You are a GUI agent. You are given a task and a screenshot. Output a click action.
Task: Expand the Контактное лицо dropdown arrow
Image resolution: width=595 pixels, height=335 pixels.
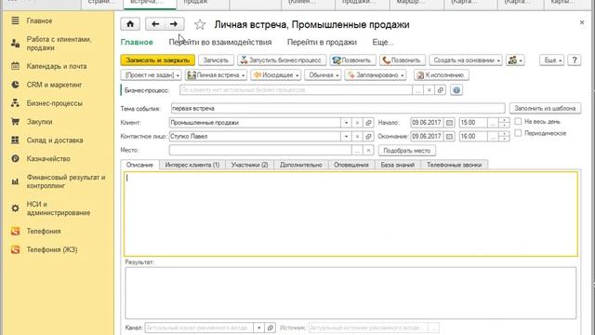346,137
